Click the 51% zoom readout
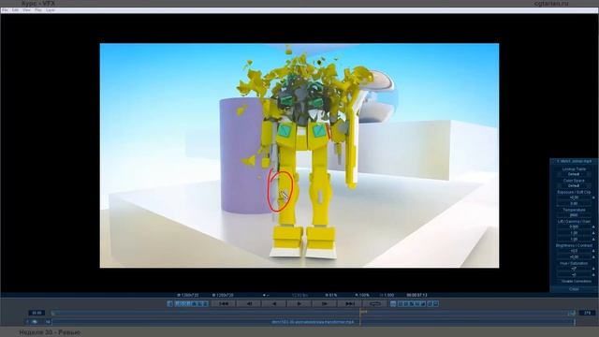 point(331,295)
